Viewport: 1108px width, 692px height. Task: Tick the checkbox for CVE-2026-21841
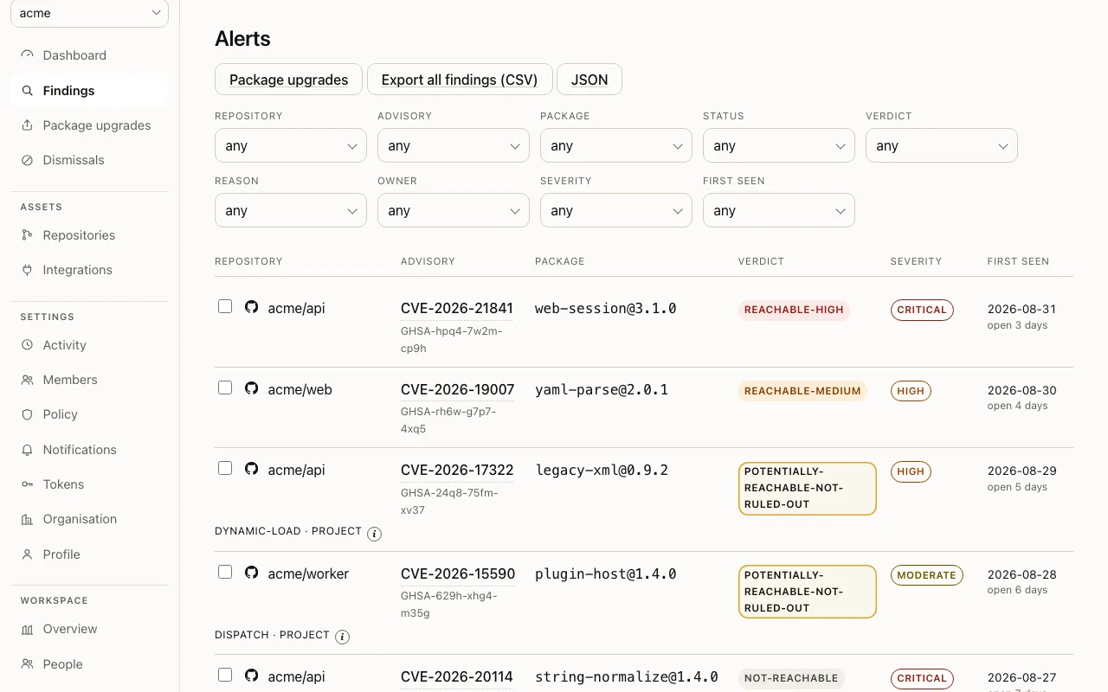pos(225,306)
